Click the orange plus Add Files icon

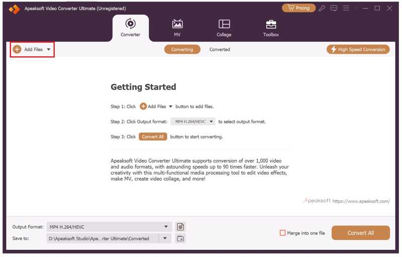(x=17, y=49)
